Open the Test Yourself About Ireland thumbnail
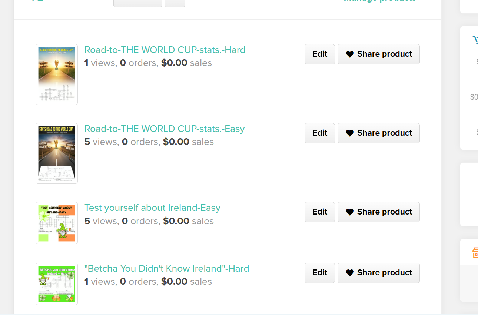 [x=57, y=223]
